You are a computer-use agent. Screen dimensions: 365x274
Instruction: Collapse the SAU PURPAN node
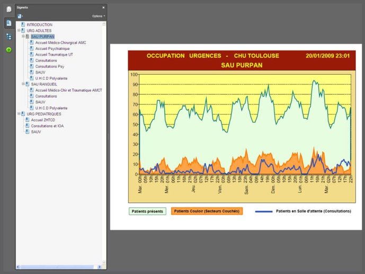(23, 37)
